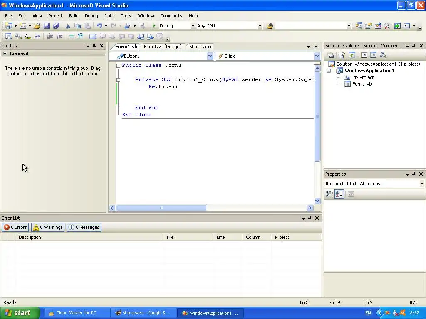Collapse the General group in Toolbox
Image resolution: width=426 pixels, height=319 pixels.
click(5, 54)
